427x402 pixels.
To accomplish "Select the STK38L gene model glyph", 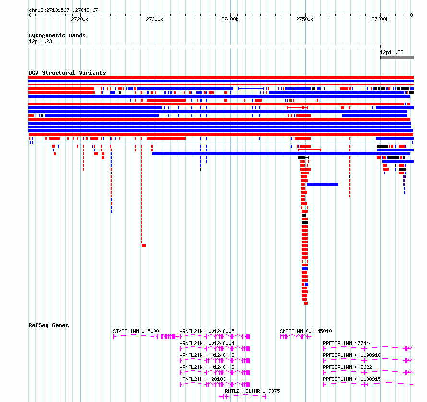I will [146, 337].
